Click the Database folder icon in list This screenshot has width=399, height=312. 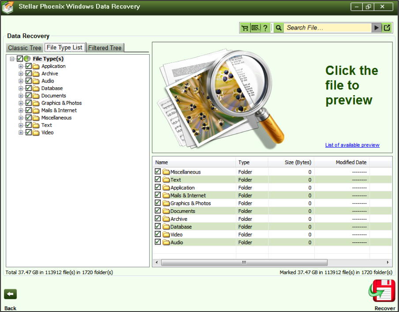pos(166,227)
